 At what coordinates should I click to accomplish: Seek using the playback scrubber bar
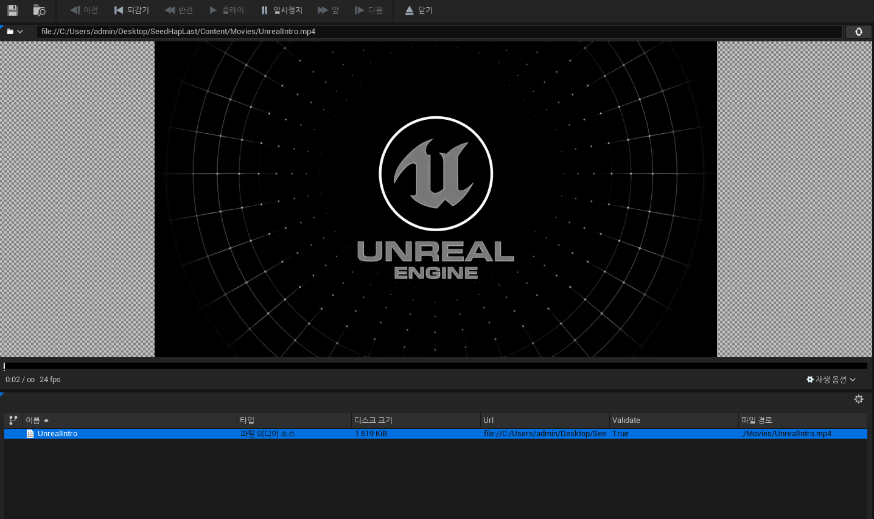[x=436, y=366]
